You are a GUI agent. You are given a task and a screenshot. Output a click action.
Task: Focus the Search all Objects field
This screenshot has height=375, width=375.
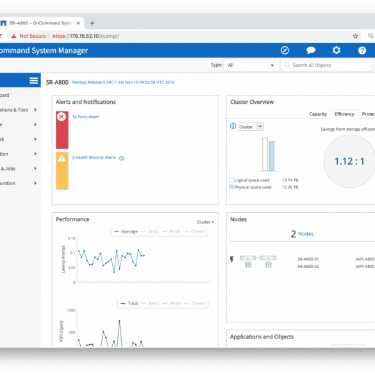(x=326, y=65)
